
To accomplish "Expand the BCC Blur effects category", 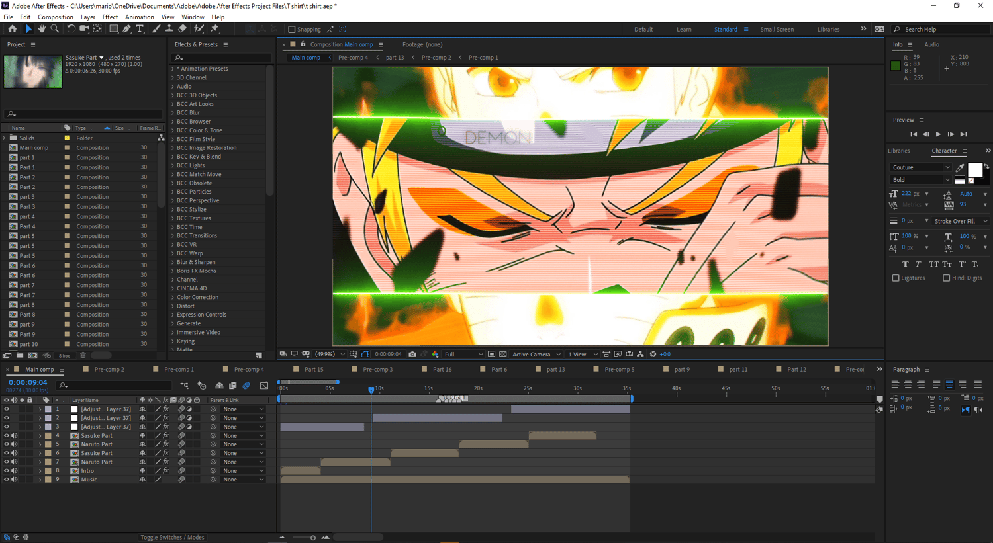I will tap(173, 113).
